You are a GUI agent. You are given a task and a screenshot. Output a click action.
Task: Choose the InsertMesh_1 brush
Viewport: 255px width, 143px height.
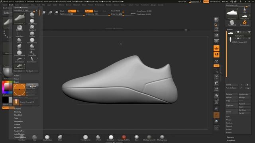(x=32, y=60)
